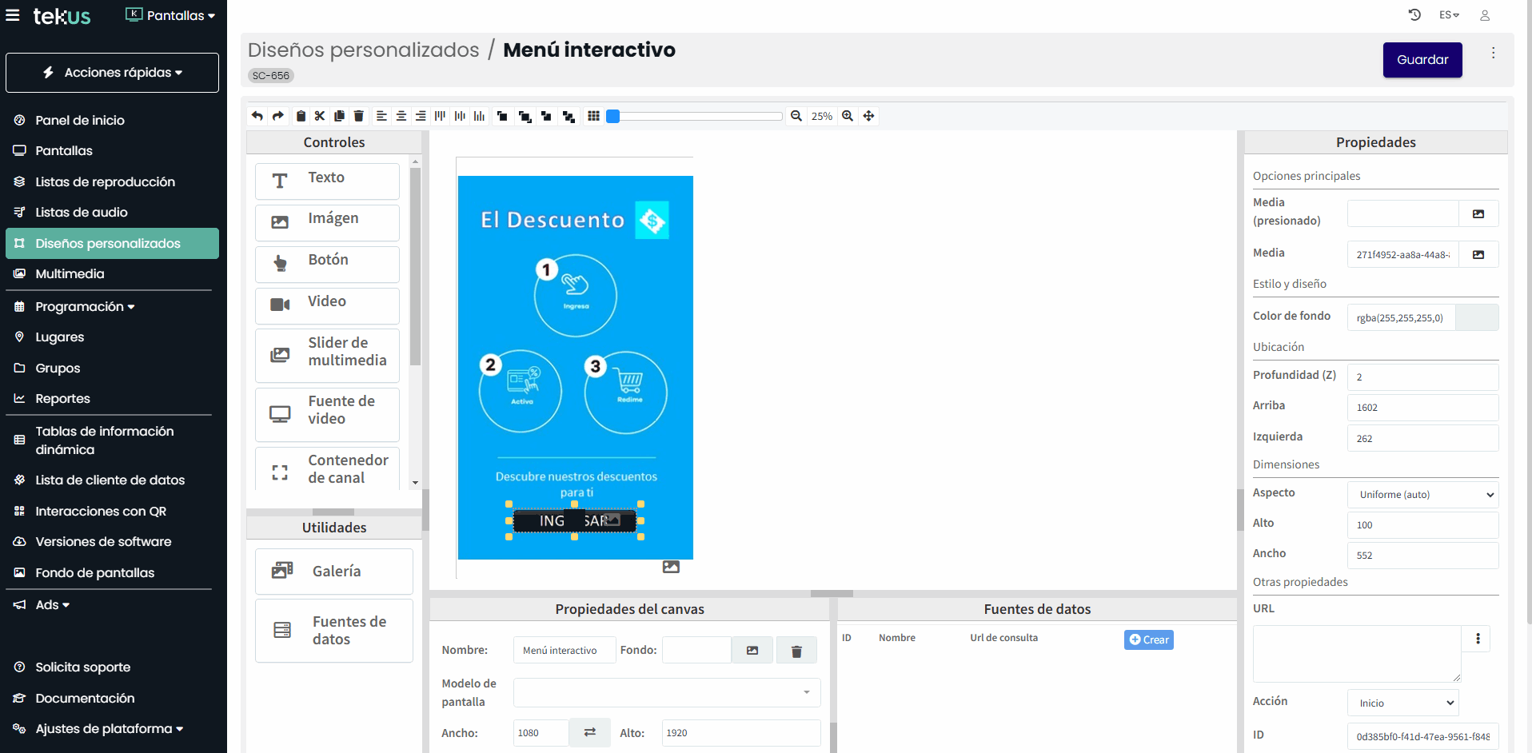This screenshot has width=1532, height=753.
Task: Click the move/pan arrows icon
Action: 868,116
